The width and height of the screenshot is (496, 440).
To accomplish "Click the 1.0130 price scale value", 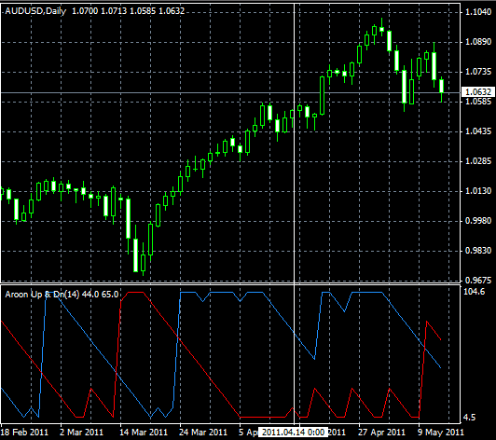I will (x=478, y=191).
